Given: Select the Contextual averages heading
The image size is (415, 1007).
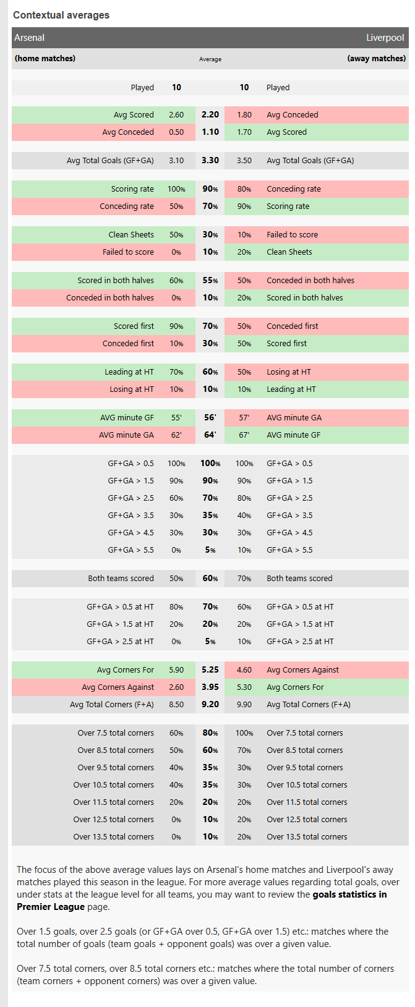Looking at the screenshot, I should [x=61, y=15].
